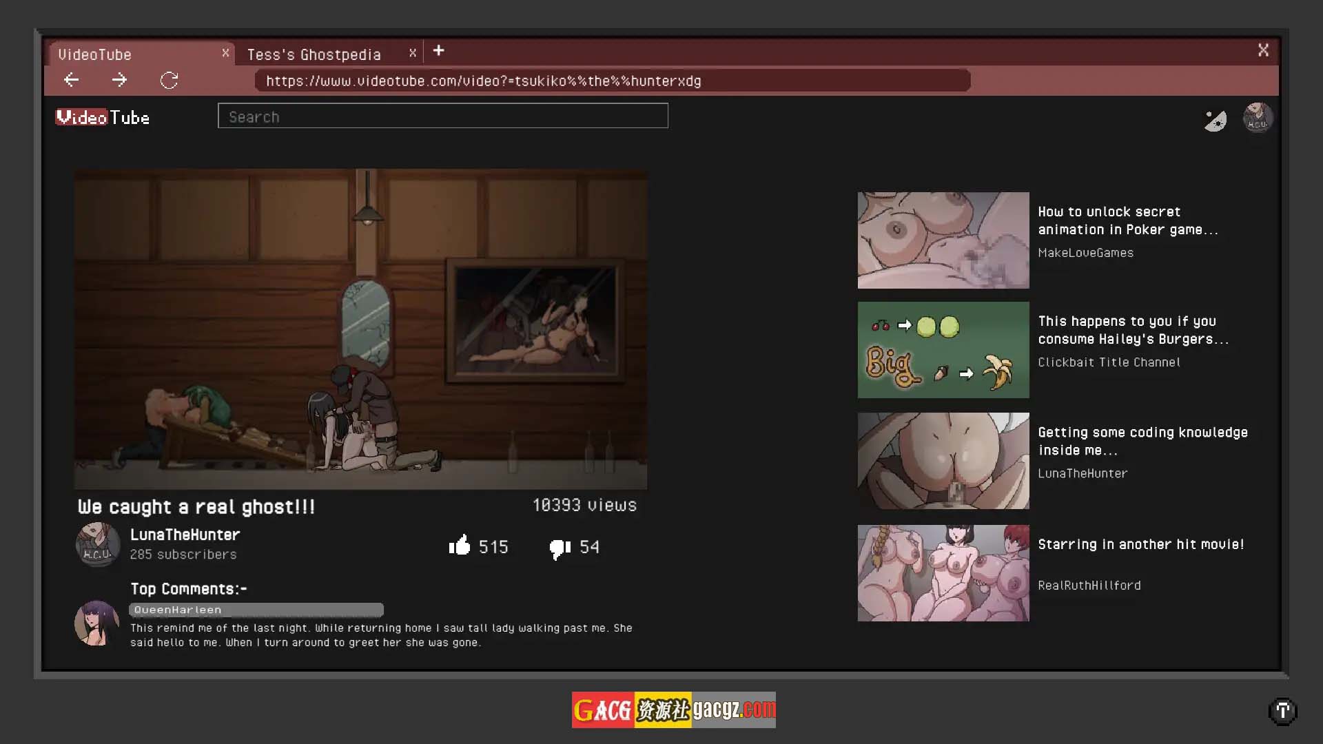
Task: Click the URL address bar
Action: coord(612,81)
